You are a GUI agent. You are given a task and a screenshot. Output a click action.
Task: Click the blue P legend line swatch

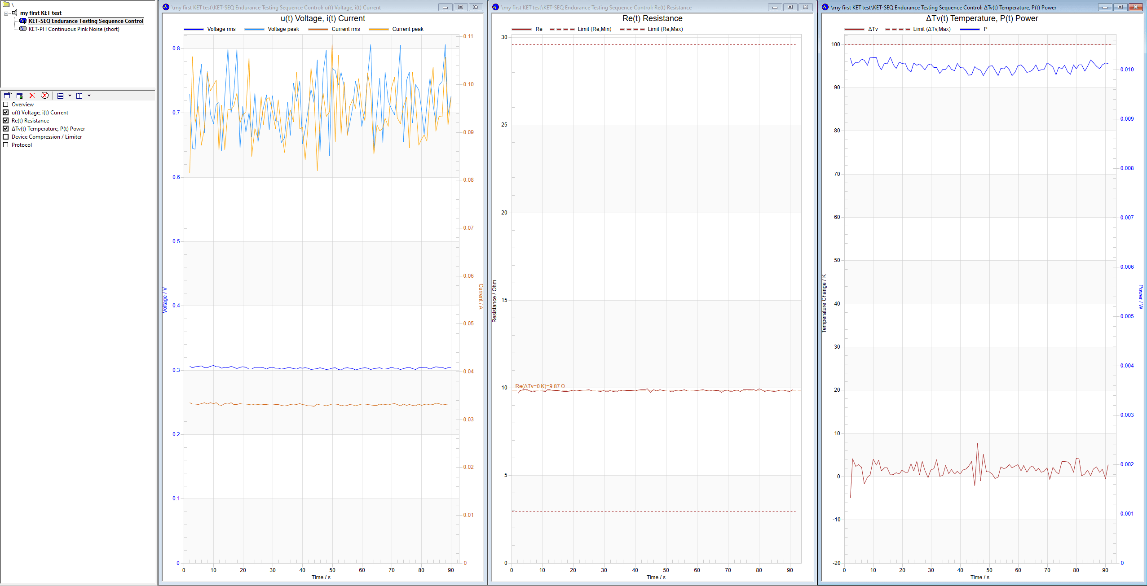click(970, 29)
